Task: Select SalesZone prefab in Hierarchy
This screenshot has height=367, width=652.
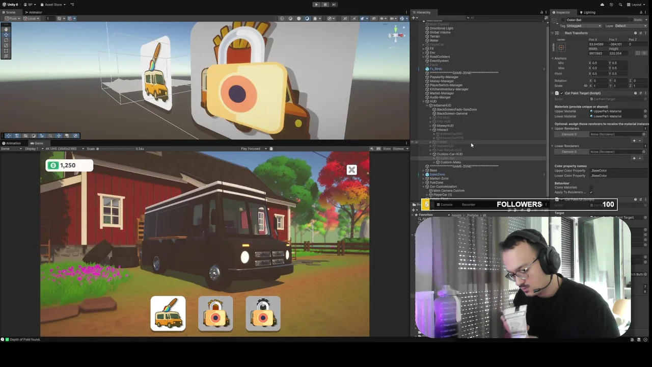Action: click(437, 174)
